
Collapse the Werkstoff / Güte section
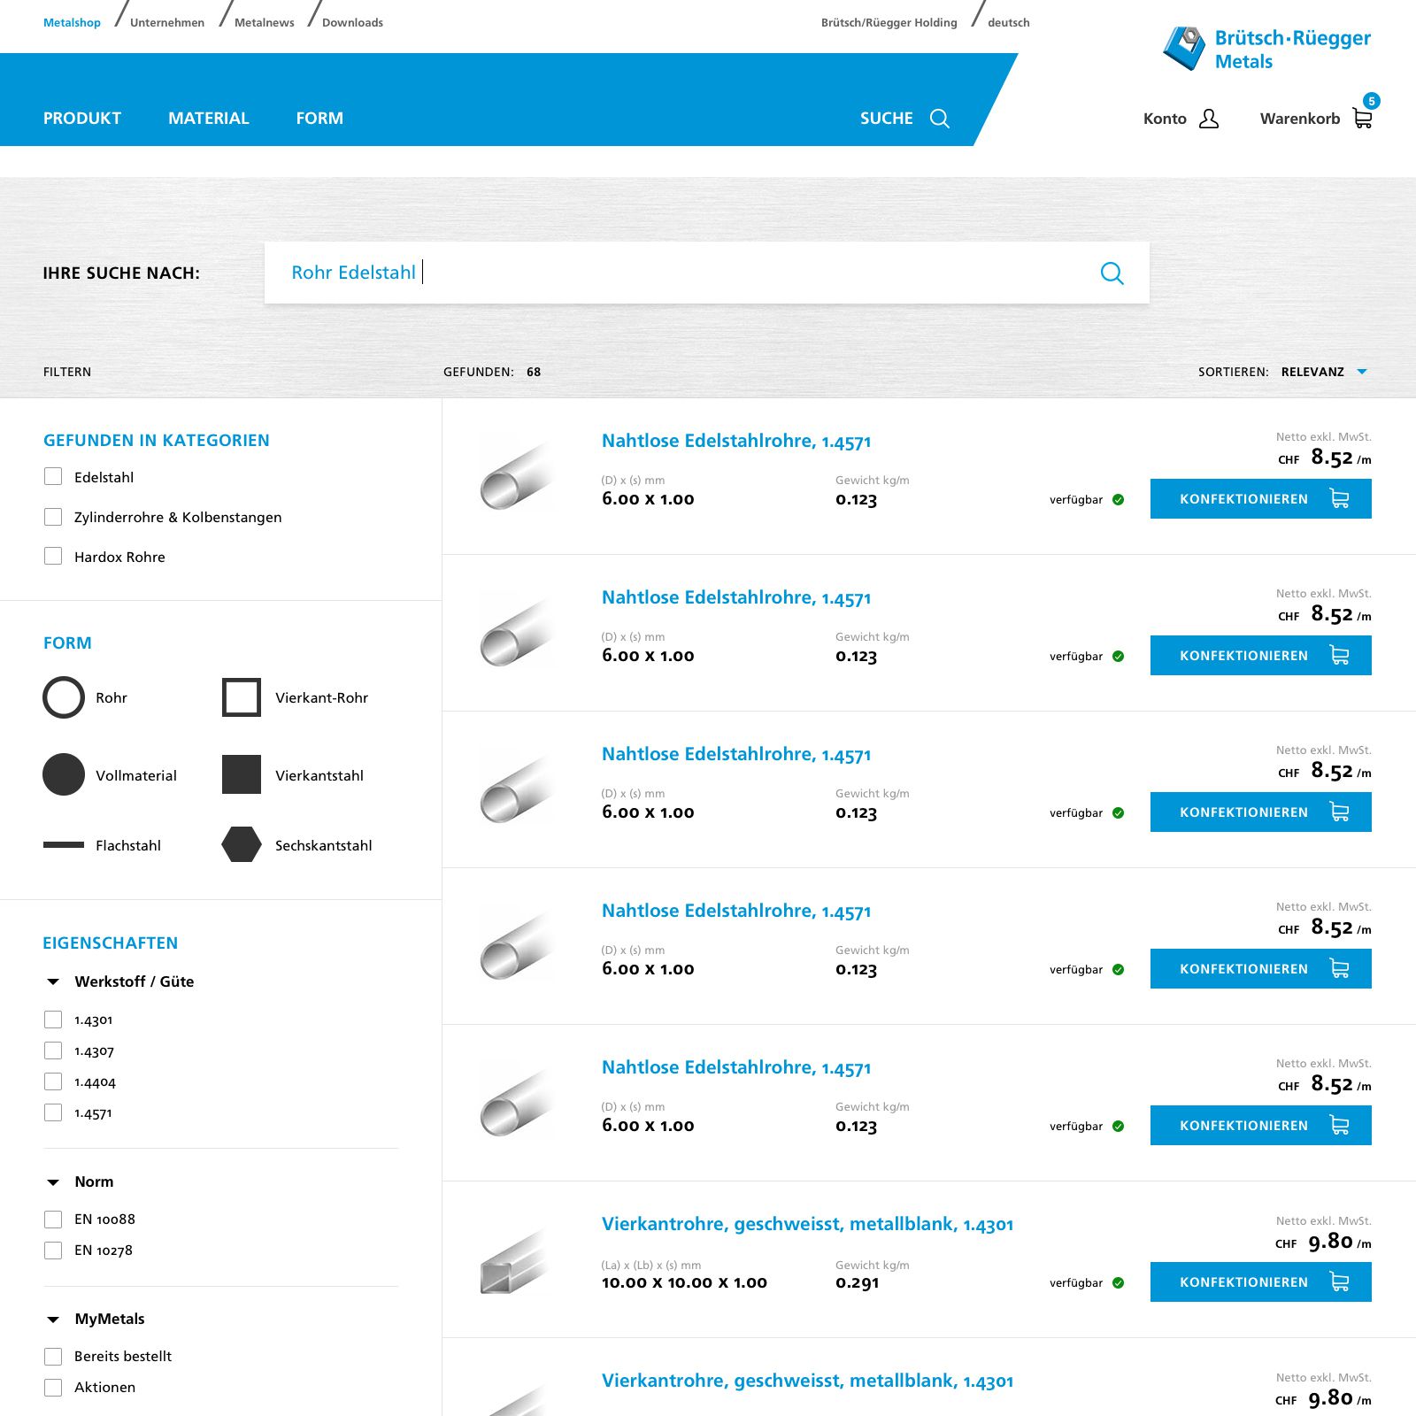pos(53,981)
